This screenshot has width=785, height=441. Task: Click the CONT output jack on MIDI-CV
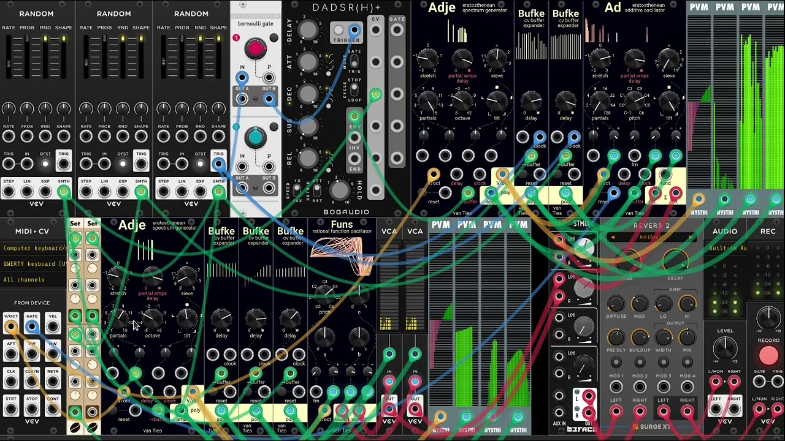pyautogui.click(x=53, y=410)
